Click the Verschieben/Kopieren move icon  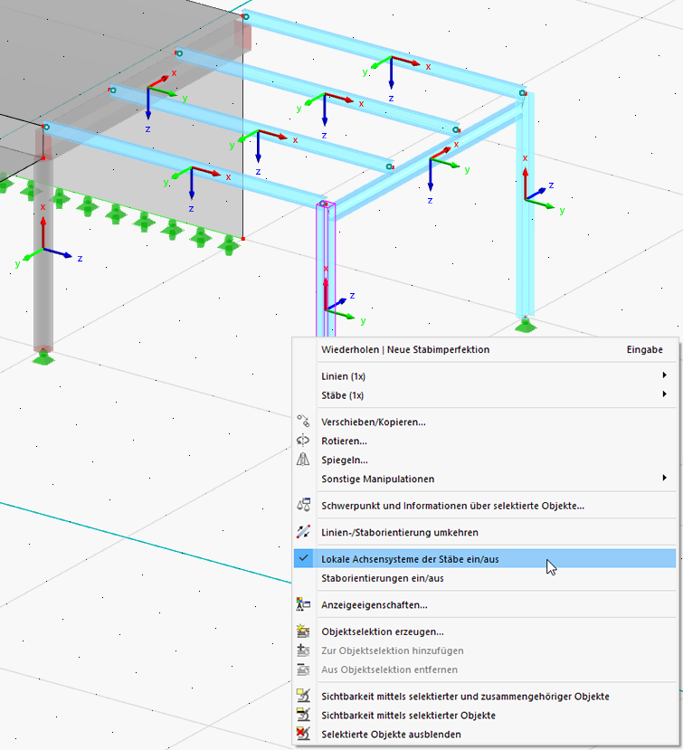[304, 422]
